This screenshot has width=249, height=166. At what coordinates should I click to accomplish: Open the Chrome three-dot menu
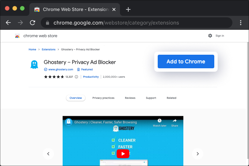(241, 23)
